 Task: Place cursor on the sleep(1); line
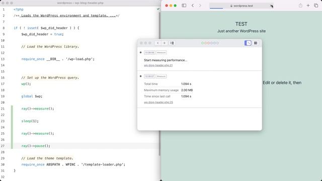(x=30, y=121)
